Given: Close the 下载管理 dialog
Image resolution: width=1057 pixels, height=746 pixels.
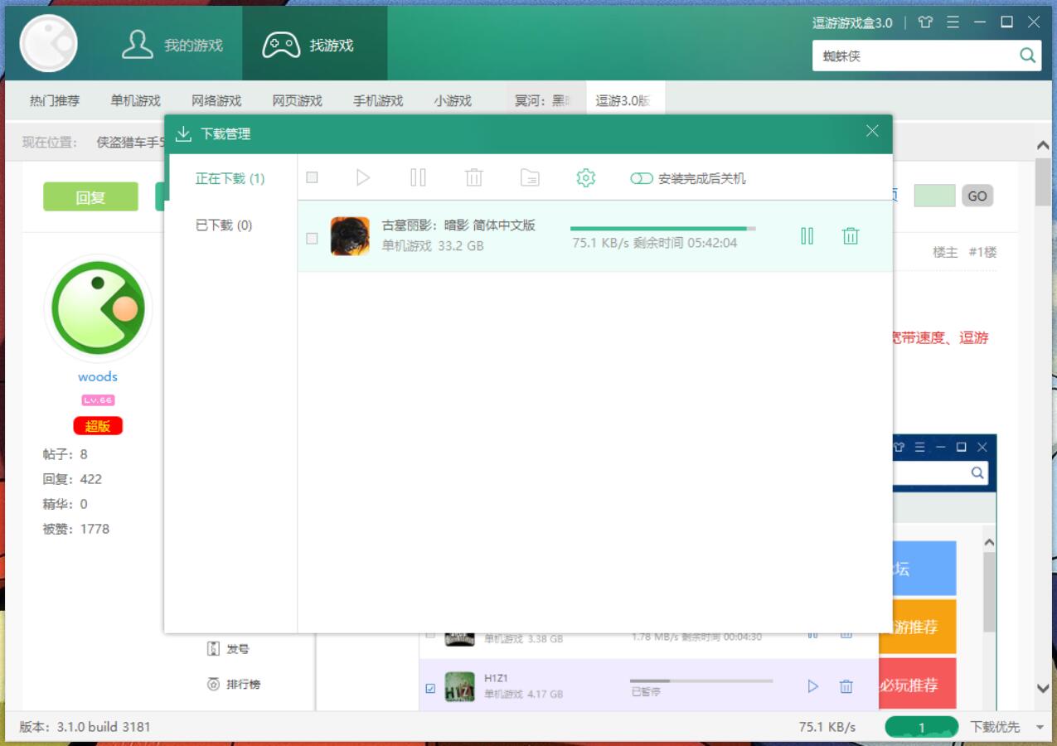Looking at the screenshot, I should pyautogui.click(x=872, y=131).
